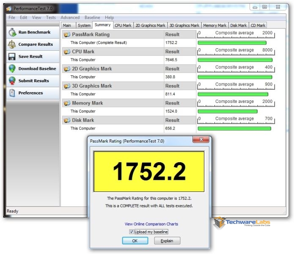Viewport: 294px width, 254px height.
Task: Open the Edit menu
Action: point(23,17)
